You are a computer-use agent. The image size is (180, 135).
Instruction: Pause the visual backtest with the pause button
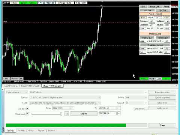pyautogui.click(x=67, y=114)
